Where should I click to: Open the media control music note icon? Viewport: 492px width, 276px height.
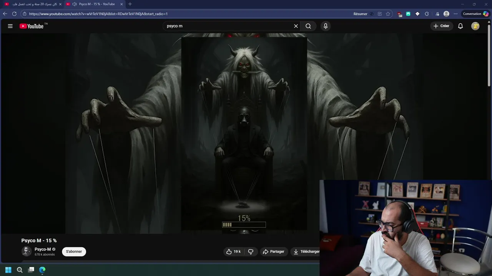coord(437,14)
